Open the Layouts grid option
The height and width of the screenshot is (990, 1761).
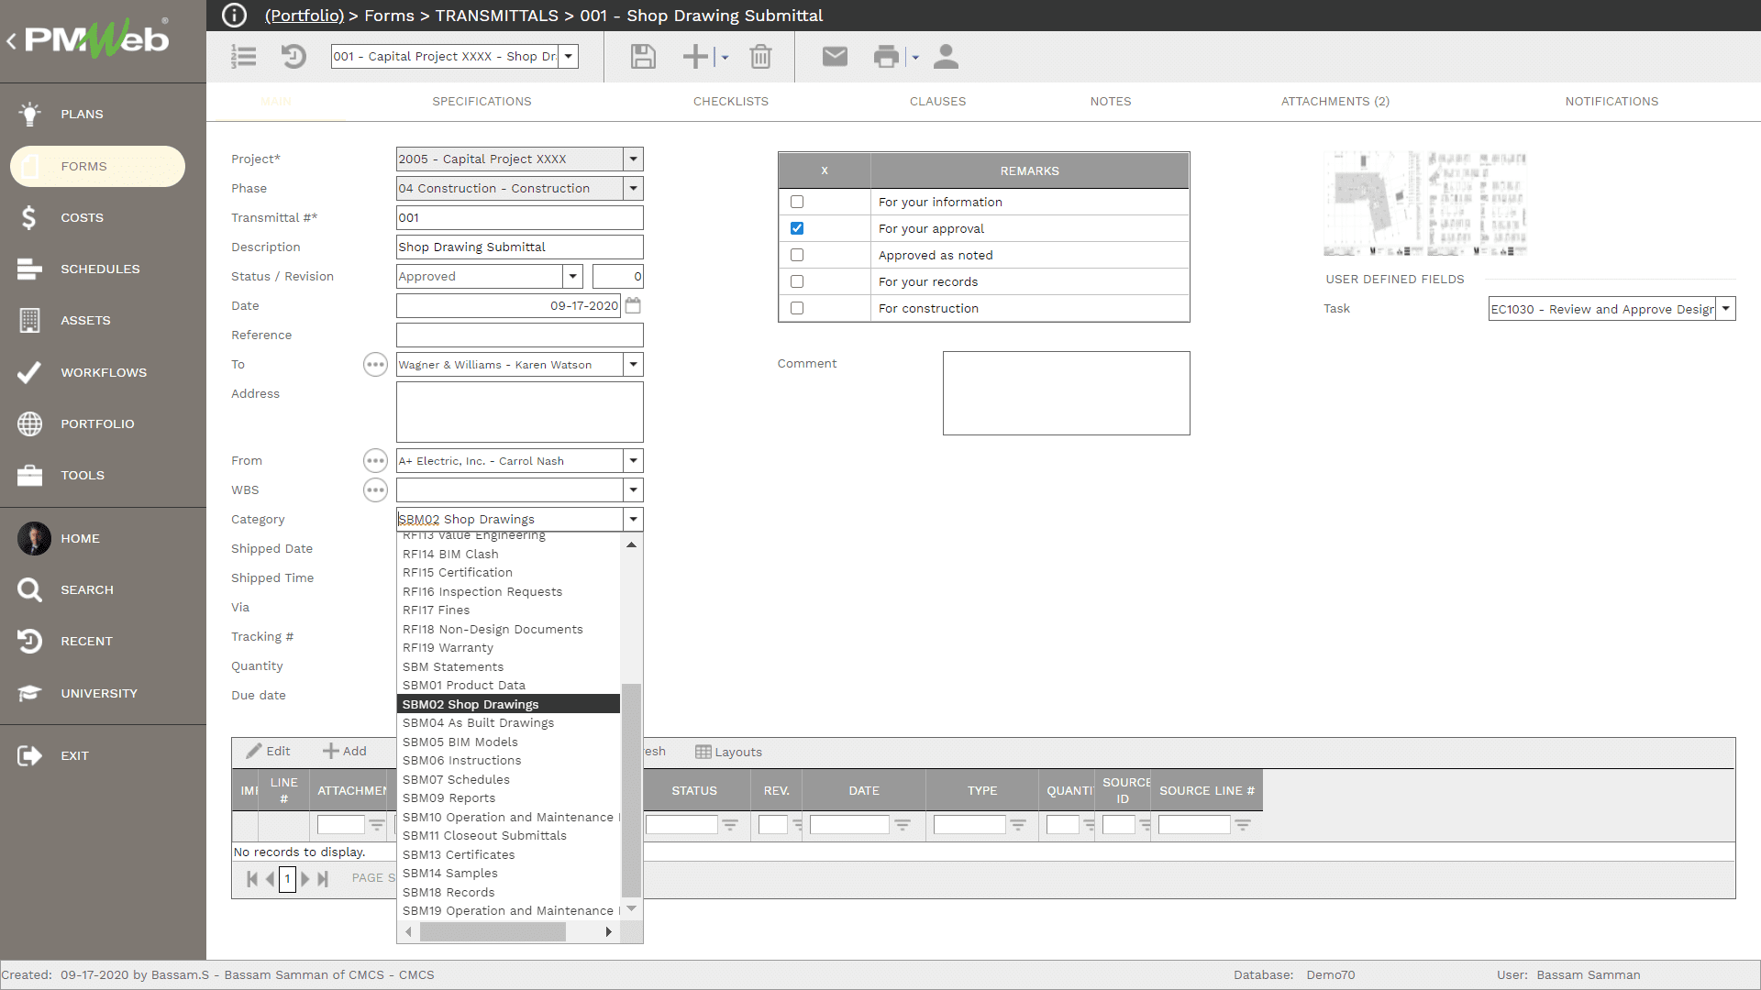point(728,752)
